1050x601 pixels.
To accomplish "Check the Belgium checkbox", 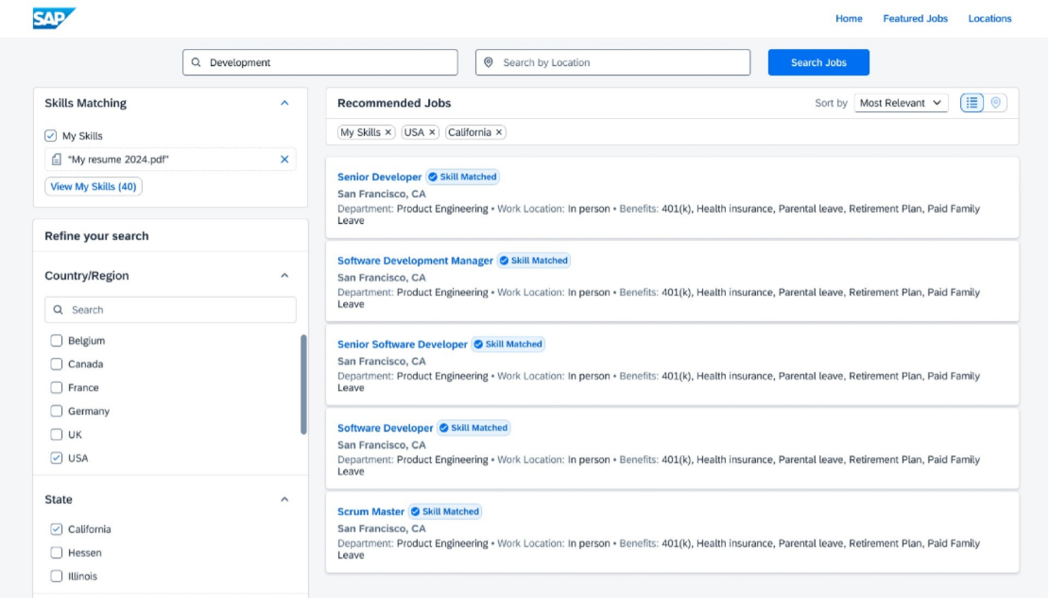I will pos(57,341).
